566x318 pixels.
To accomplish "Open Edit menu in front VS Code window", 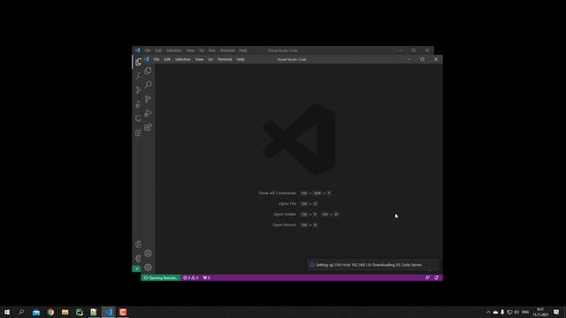I will (x=167, y=59).
